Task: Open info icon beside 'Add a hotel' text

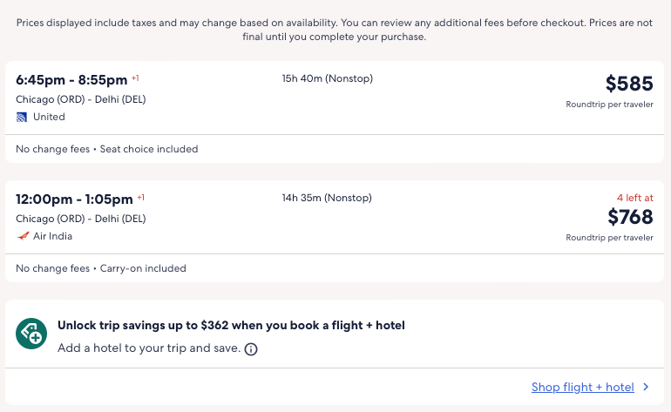Action: [251, 349]
